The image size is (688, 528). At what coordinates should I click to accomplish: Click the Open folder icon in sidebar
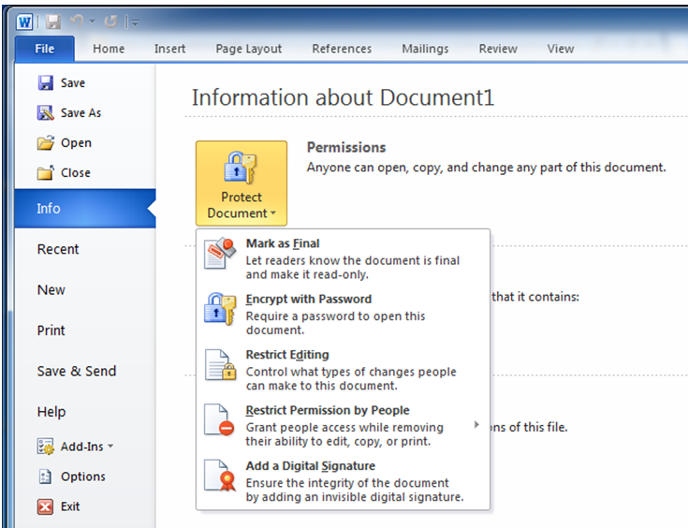[x=46, y=142]
